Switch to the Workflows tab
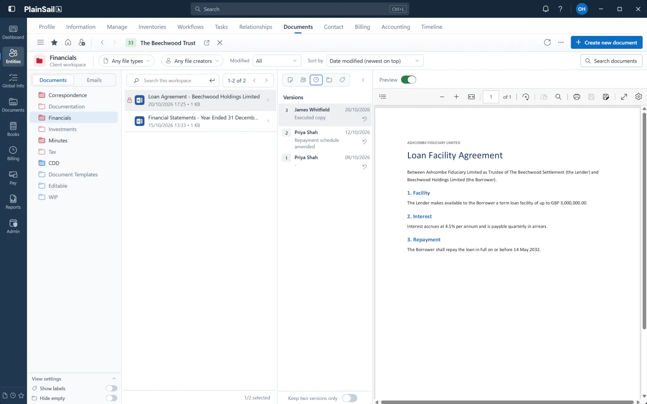The image size is (647, 404). [x=190, y=27]
